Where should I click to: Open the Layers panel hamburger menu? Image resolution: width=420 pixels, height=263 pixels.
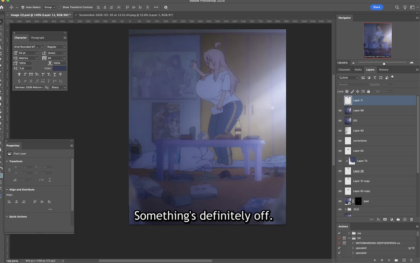coord(416,70)
